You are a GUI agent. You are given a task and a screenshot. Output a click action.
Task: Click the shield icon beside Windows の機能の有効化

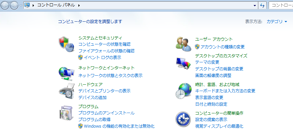80,126
